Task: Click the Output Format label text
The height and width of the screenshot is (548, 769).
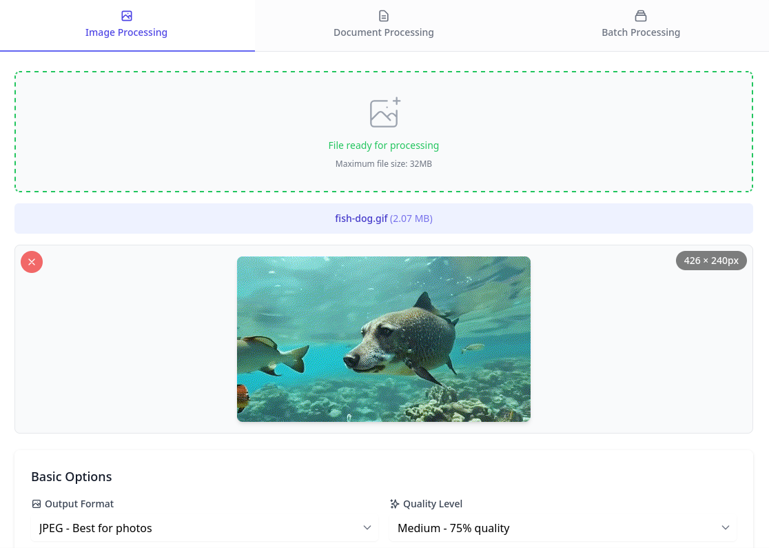Action: pos(79,504)
